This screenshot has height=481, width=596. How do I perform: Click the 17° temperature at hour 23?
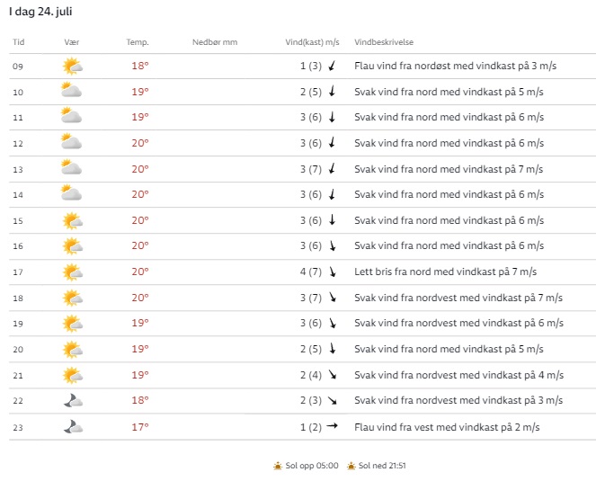(x=140, y=427)
